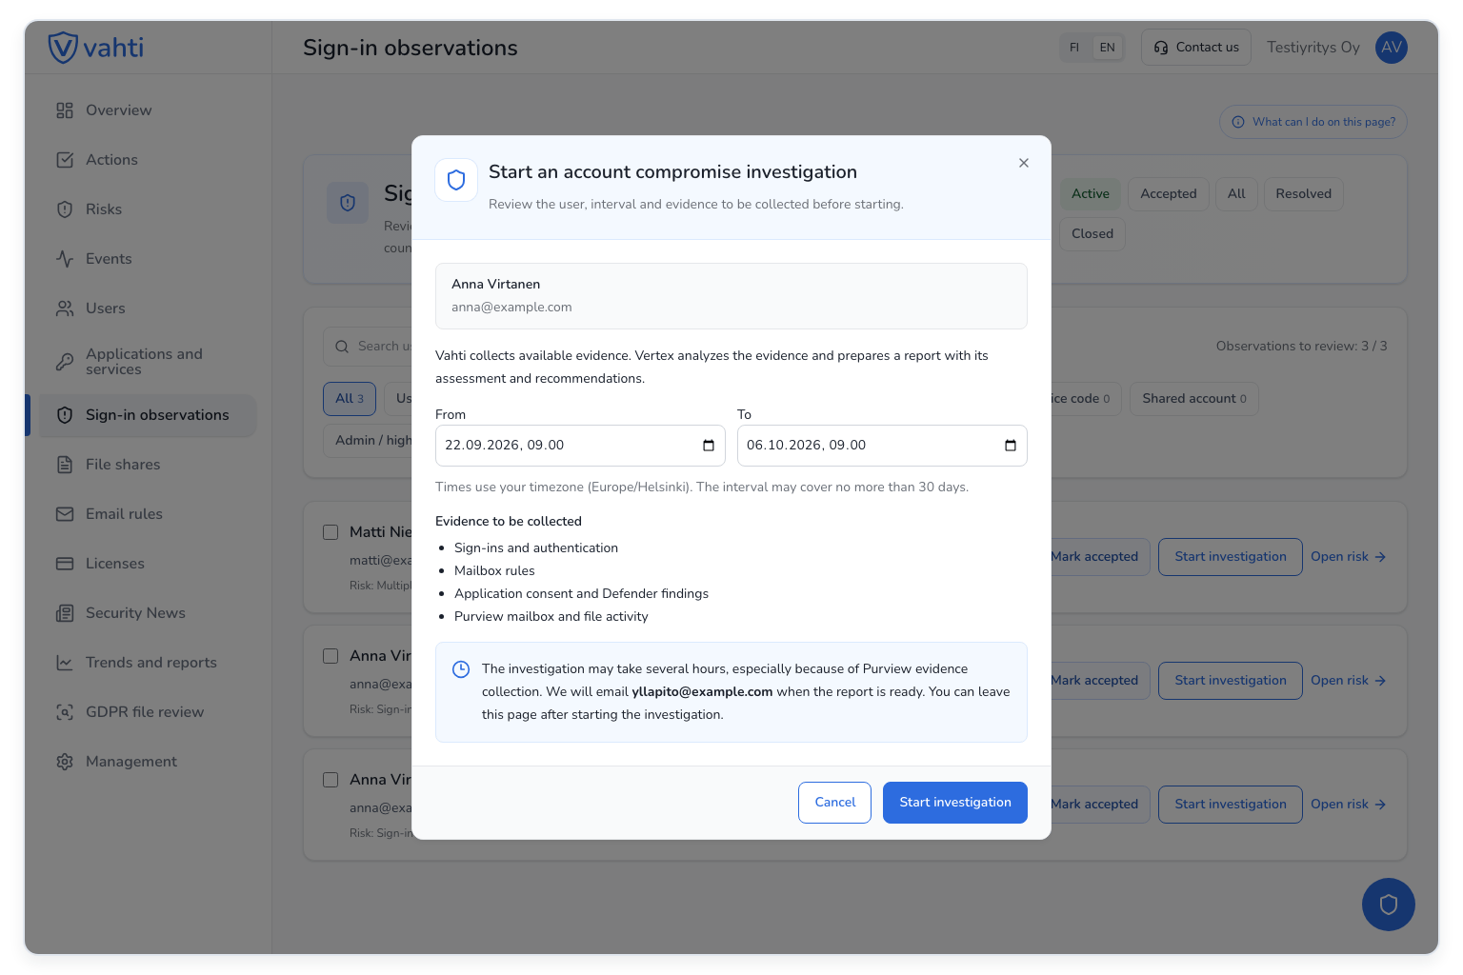Image resolution: width=1463 pixels, height=975 pixels.
Task: Click the From date field
Action: coord(580,446)
